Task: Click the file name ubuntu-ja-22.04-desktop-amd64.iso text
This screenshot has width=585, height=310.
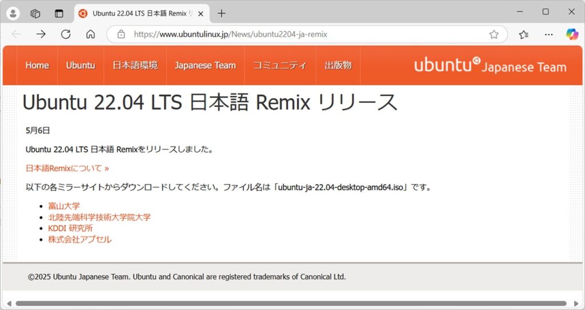Action: tap(340, 187)
